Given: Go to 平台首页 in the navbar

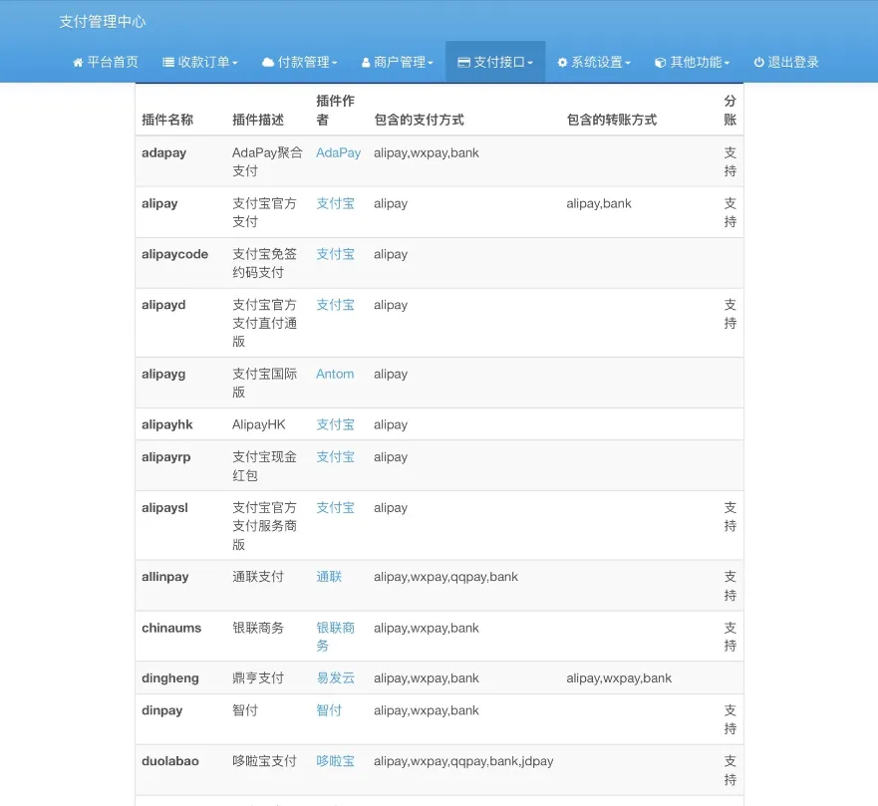Looking at the screenshot, I should click(106, 62).
